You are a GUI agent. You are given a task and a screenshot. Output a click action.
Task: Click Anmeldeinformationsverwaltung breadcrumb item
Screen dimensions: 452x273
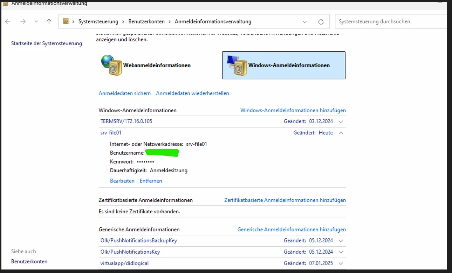coord(213,21)
